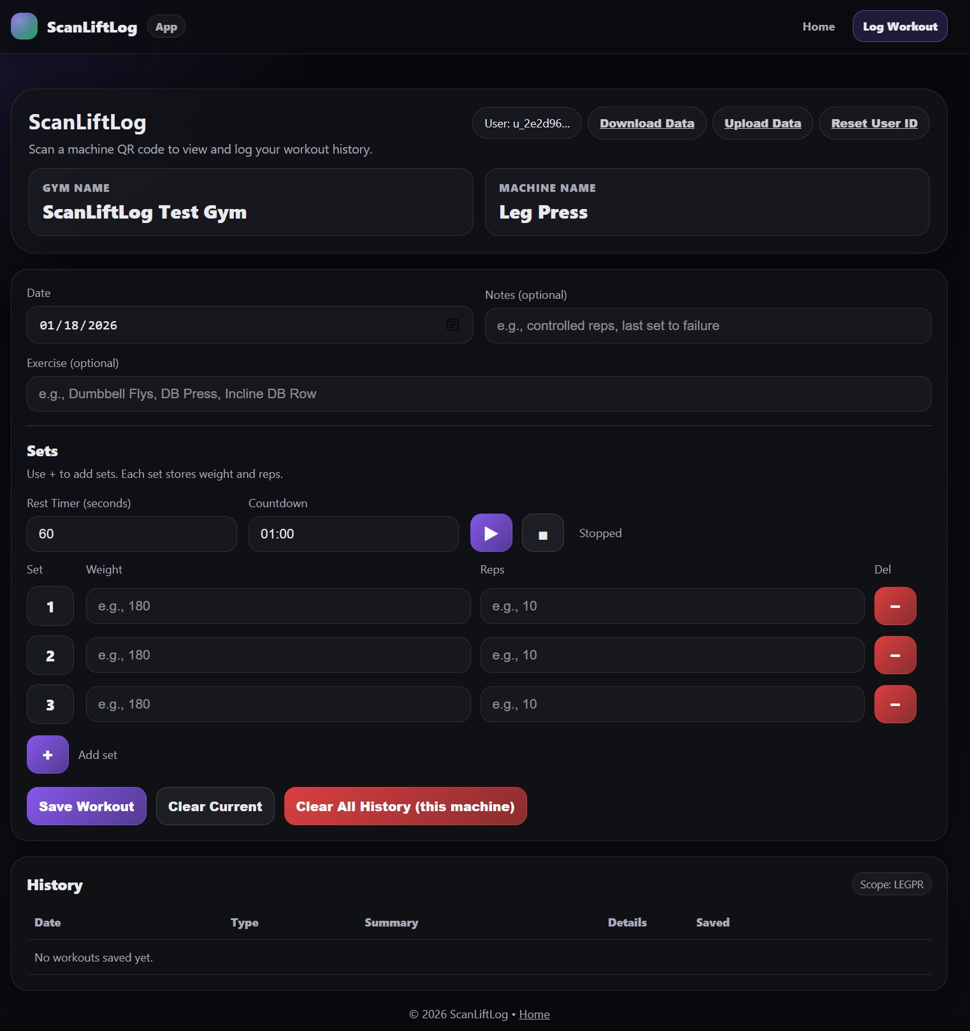The width and height of the screenshot is (970, 1031).
Task: Click the Saved column header in History
Action: (x=713, y=922)
